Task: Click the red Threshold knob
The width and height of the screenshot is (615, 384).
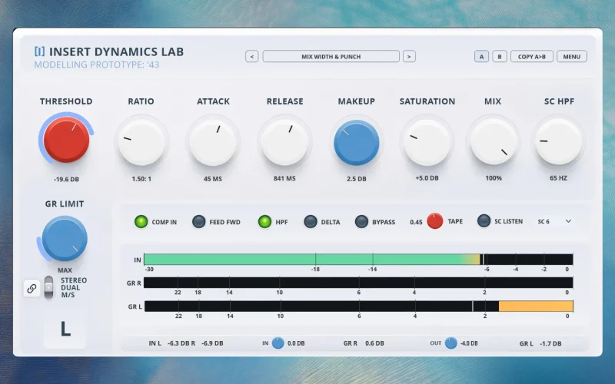Action: click(x=66, y=140)
